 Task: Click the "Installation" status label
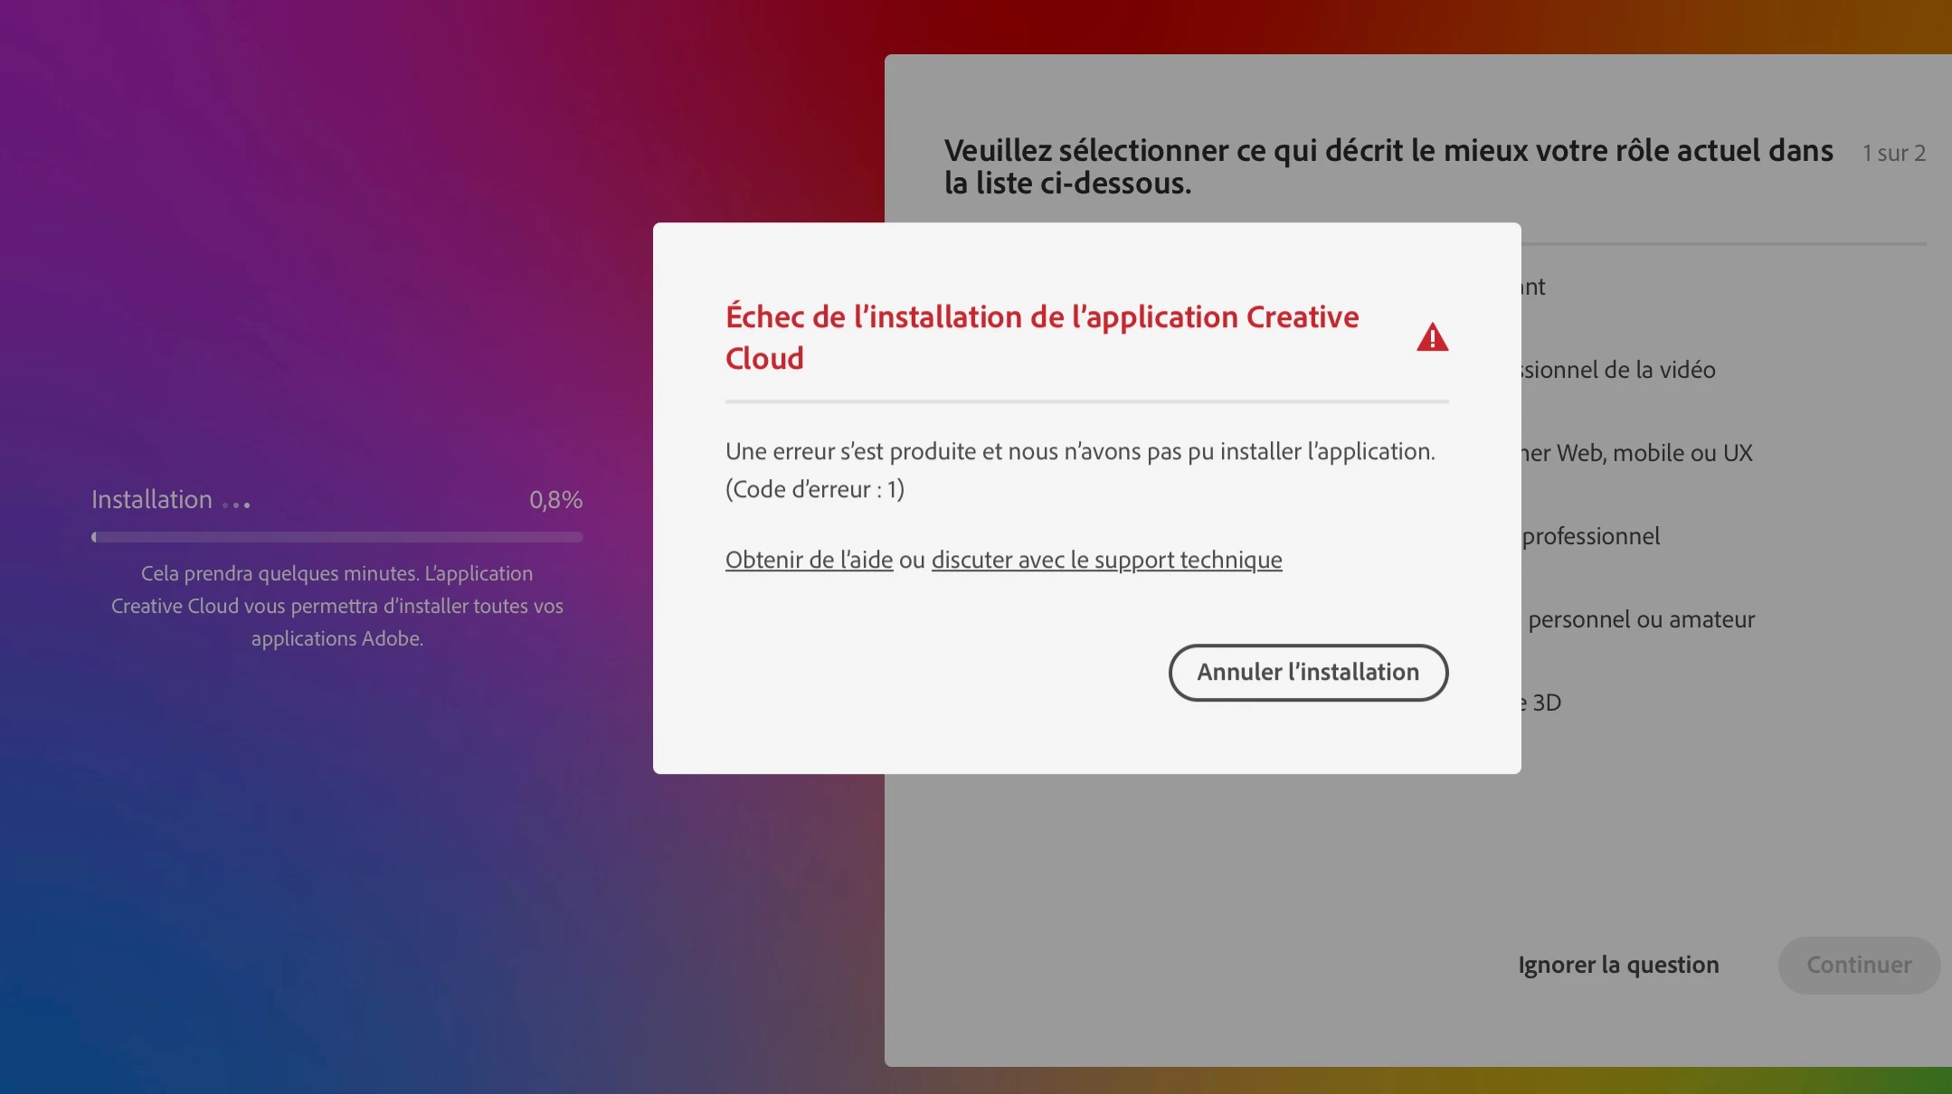152,500
